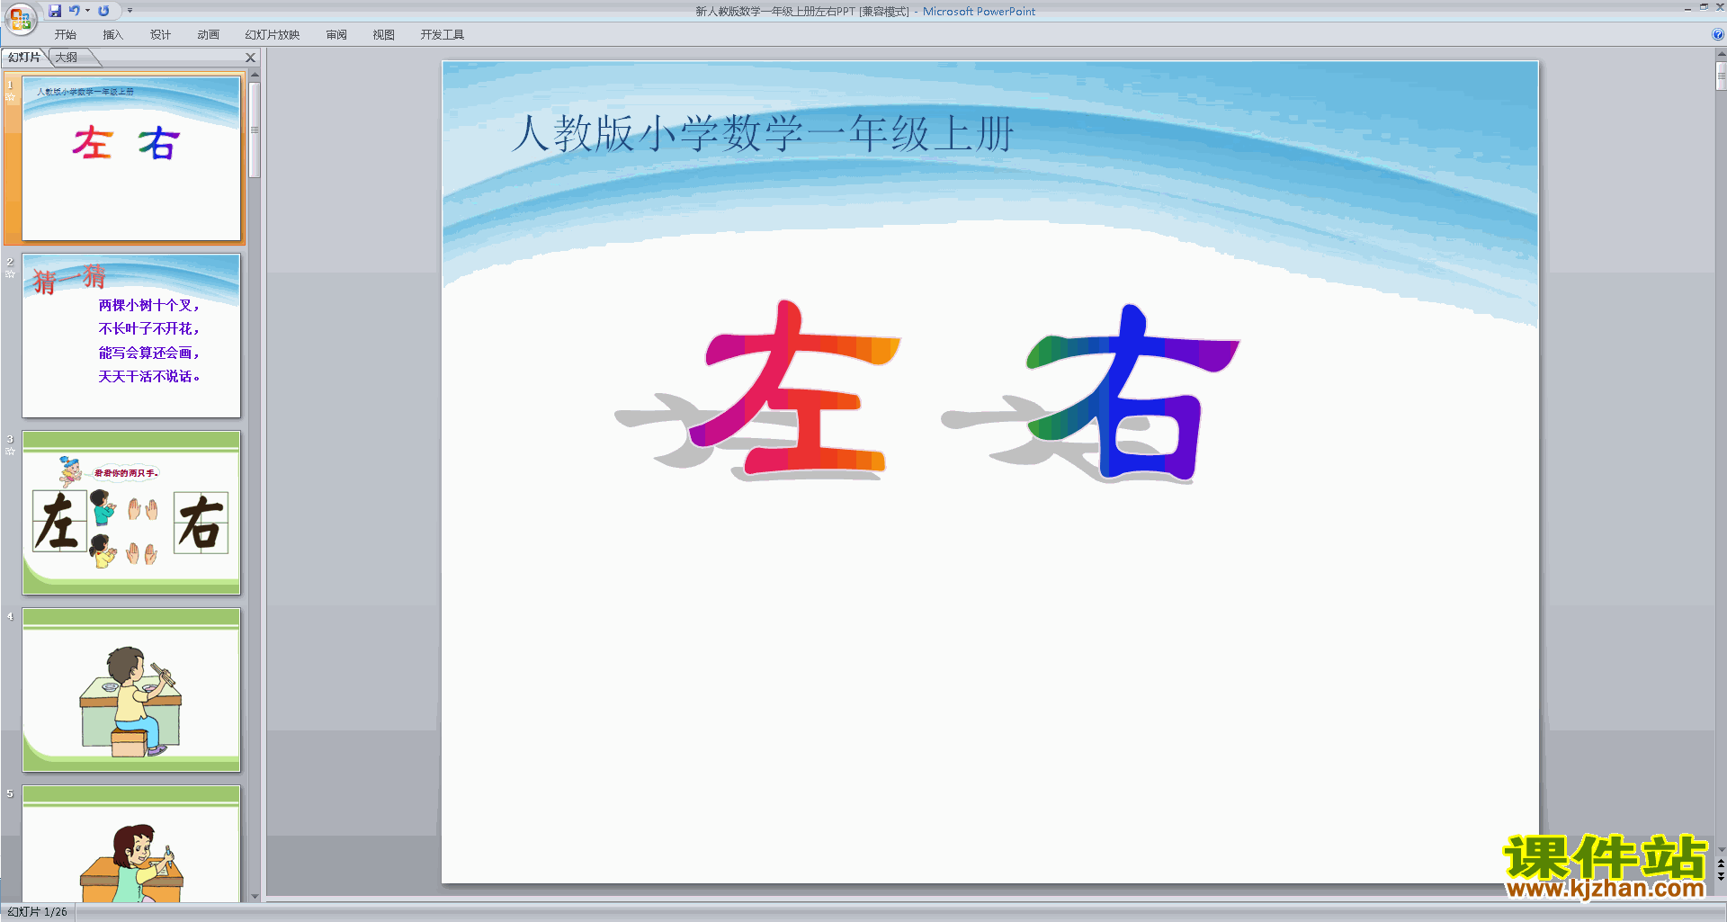Click the blue Help question mark icon
This screenshot has height=922, width=1727.
[x=1717, y=35]
